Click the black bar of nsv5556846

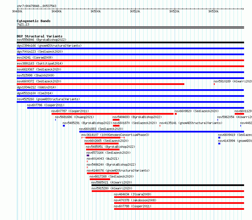pyautogui.click(x=130, y=42)
